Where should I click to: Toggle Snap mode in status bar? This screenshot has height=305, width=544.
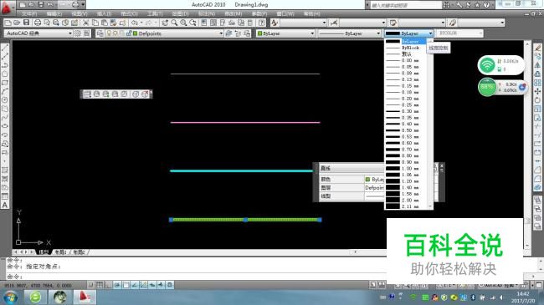tap(90, 285)
